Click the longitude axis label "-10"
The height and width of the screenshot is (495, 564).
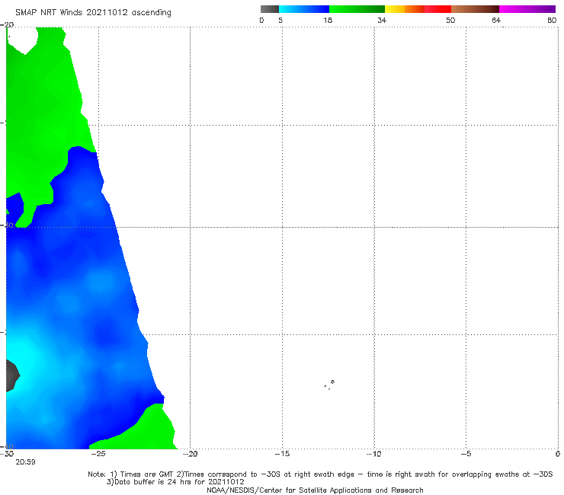374,454
